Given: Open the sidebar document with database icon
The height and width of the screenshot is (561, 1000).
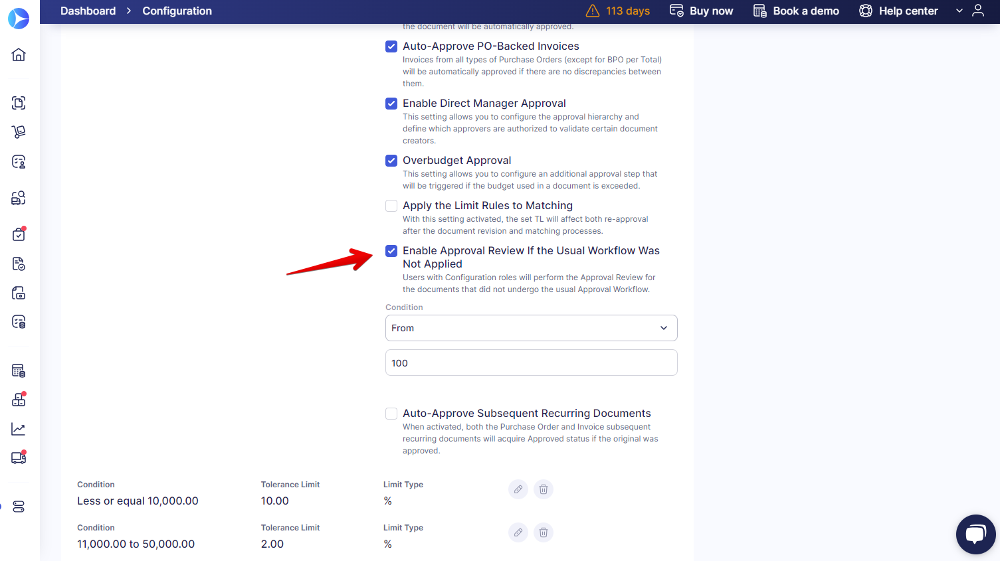Looking at the screenshot, I should pos(19,322).
